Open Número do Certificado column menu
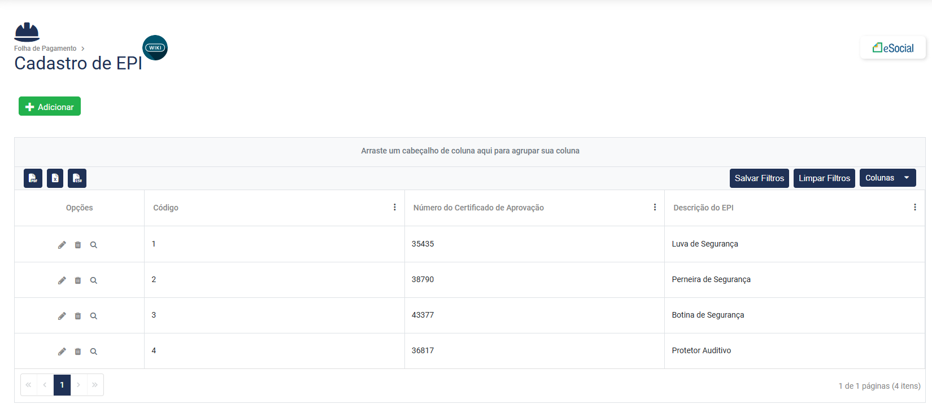Screen dimensions: 932x413 (x=655, y=208)
